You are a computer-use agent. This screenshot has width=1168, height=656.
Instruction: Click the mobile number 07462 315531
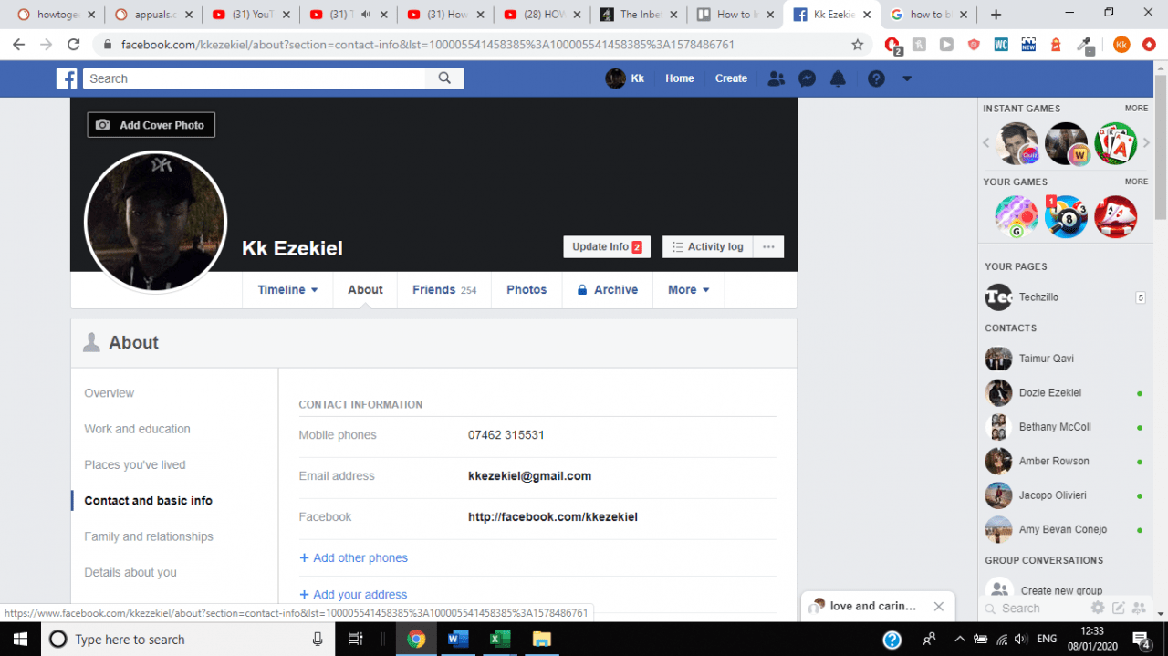tap(506, 435)
